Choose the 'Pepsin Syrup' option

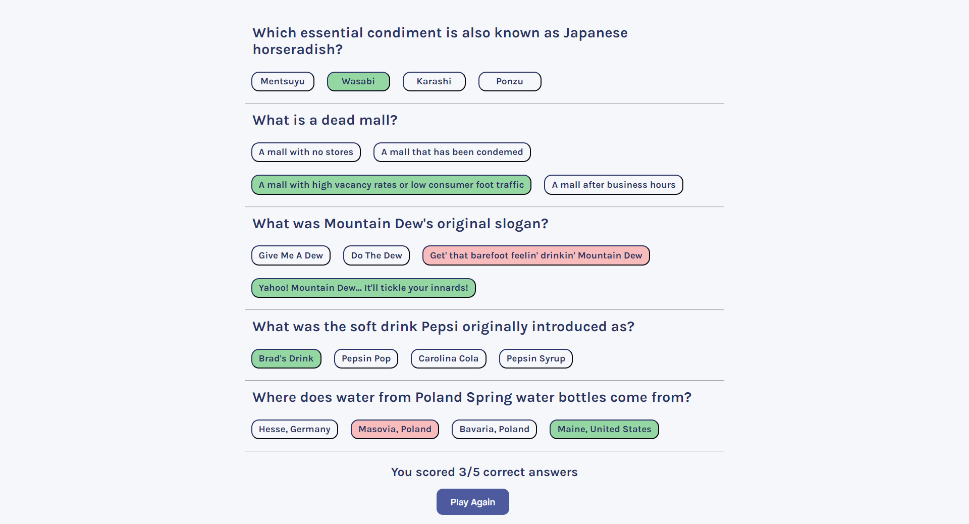coord(535,358)
